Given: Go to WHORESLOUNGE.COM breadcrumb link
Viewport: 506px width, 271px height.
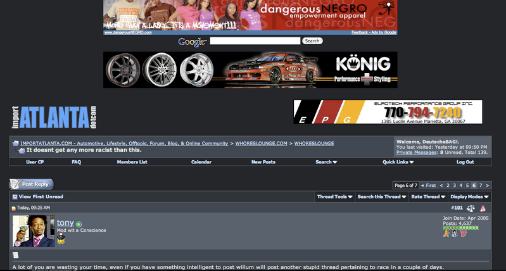Looking at the screenshot, I should click(261, 144).
